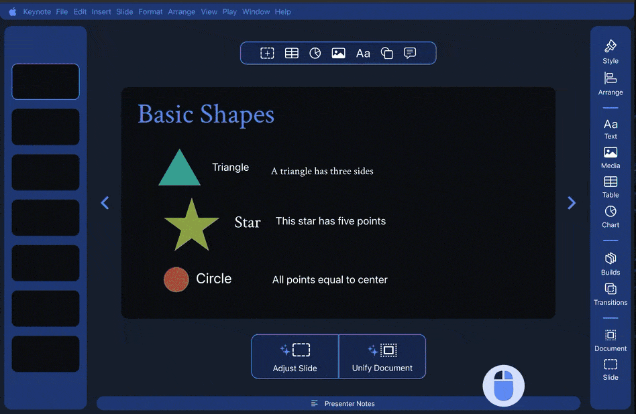Open the Chart panel in right sidebar
The image size is (636, 414).
click(x=611, y=217)
